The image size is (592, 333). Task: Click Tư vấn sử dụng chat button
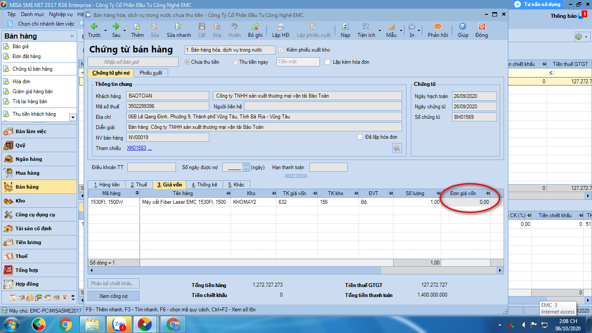click(538, 4)
